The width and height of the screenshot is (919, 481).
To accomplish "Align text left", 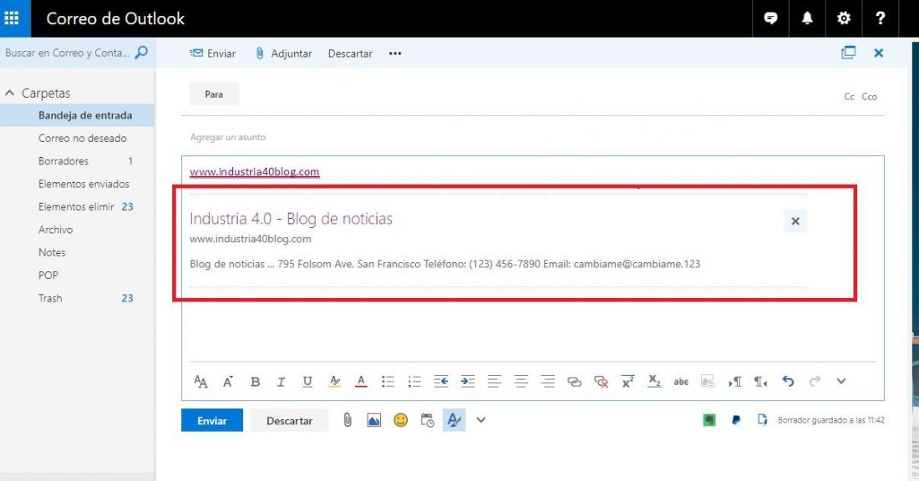I will [x=494, y=382].
